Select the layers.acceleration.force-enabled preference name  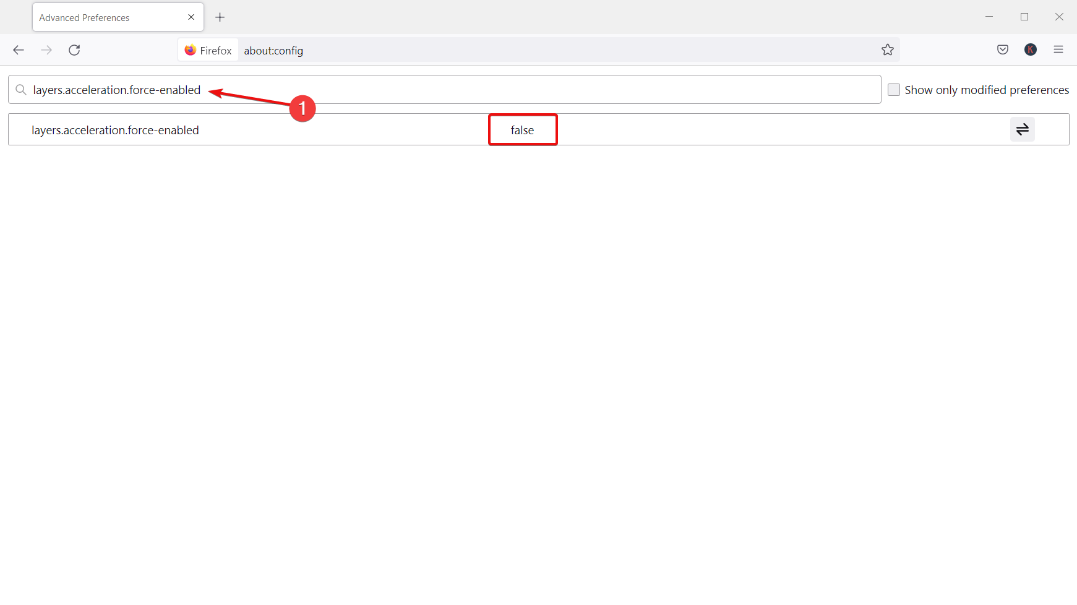click(115, 130)
